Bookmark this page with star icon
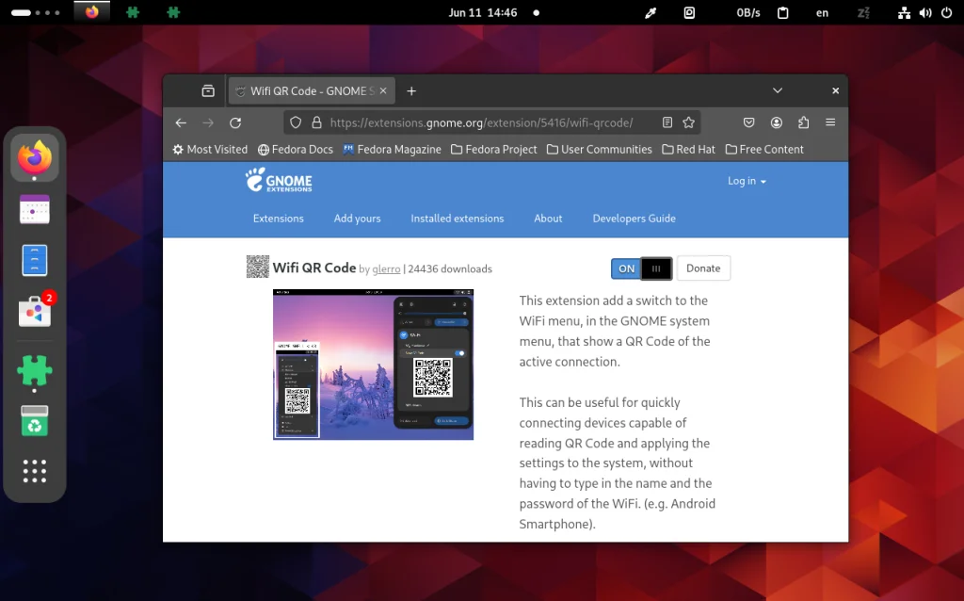This screenshot has height=601, width=964. pyautogui.click(x=688, y=122)
